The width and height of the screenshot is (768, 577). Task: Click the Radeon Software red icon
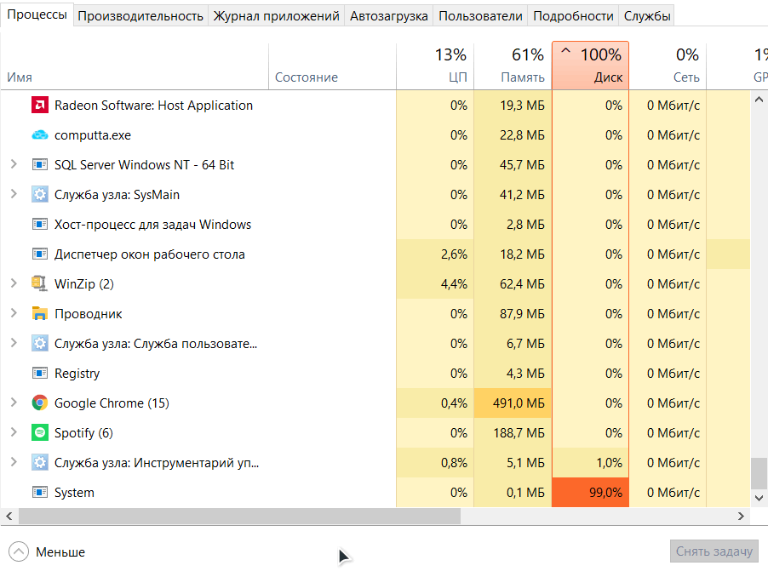39,106
